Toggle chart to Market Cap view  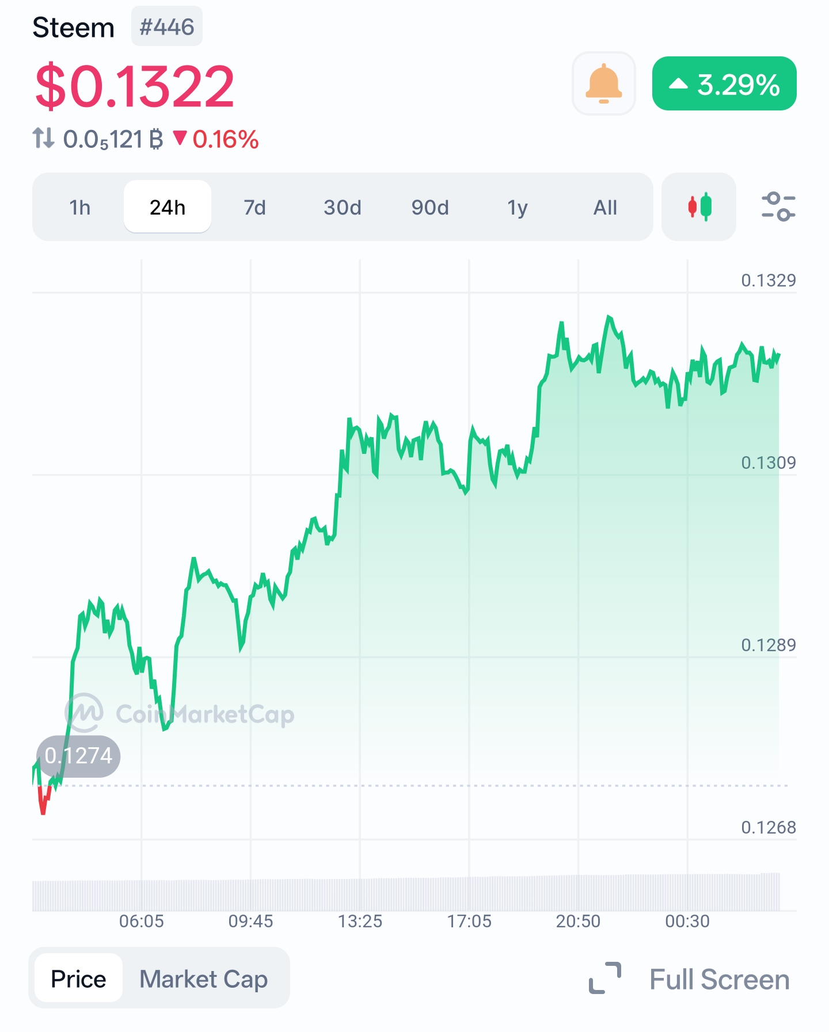tap(204, 979)
